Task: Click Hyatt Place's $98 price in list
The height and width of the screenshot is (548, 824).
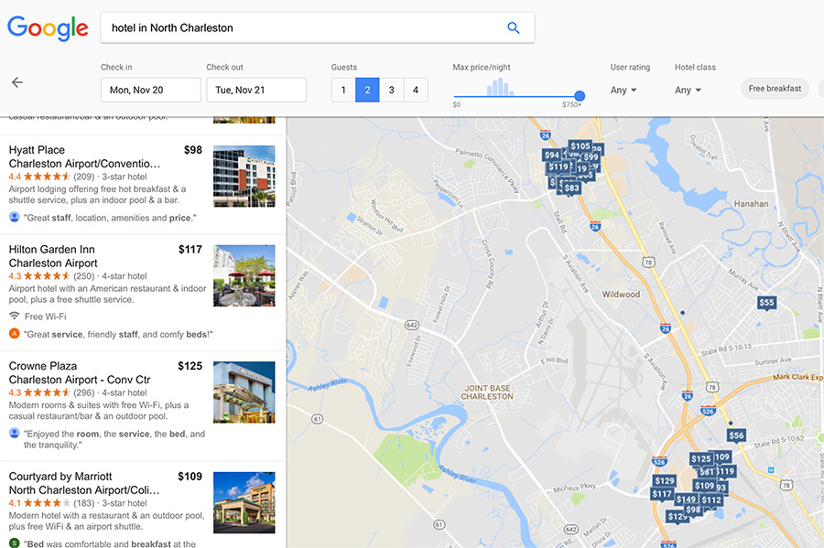Action: pos(193,150)
